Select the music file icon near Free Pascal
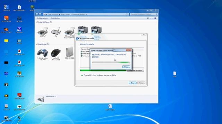 coord(19,8)
